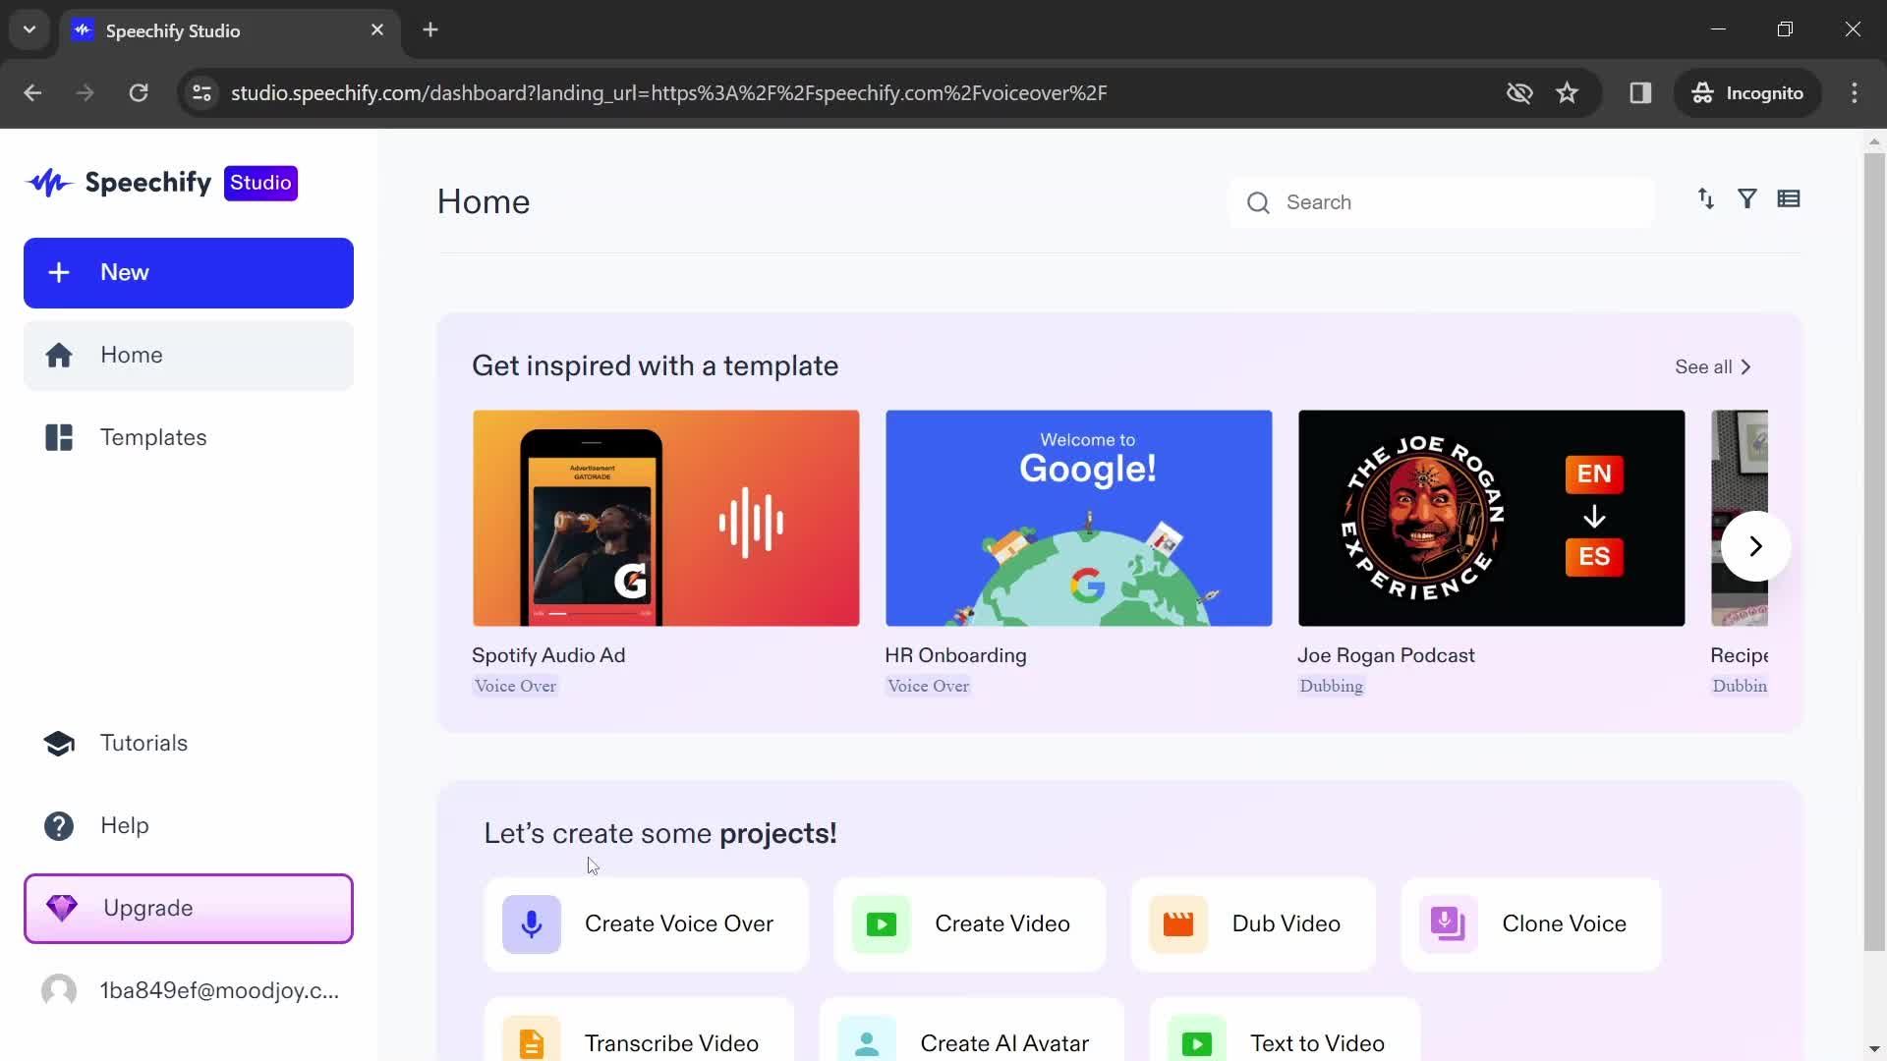Open HR Onboarding template thumbnail
The height and width of the screenshot is (1061, 1887).
tap(1079, 519)
